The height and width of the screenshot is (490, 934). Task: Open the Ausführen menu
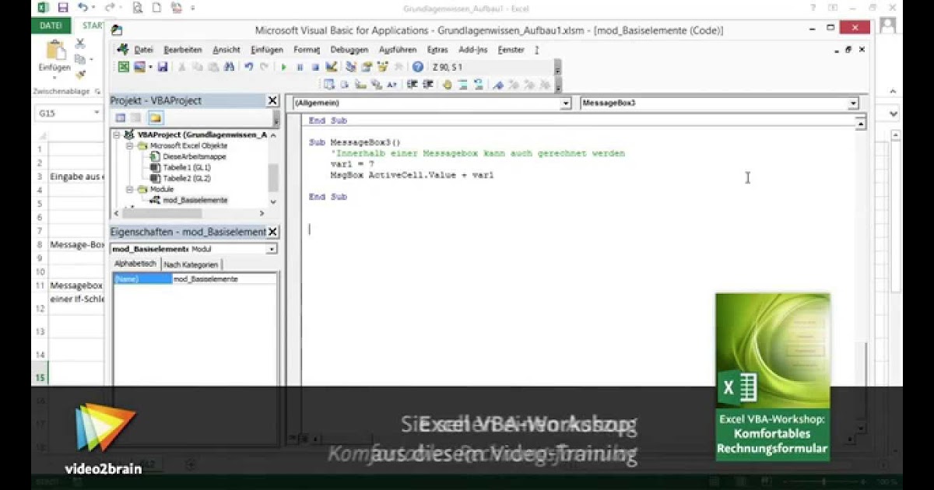click(399, 50)
